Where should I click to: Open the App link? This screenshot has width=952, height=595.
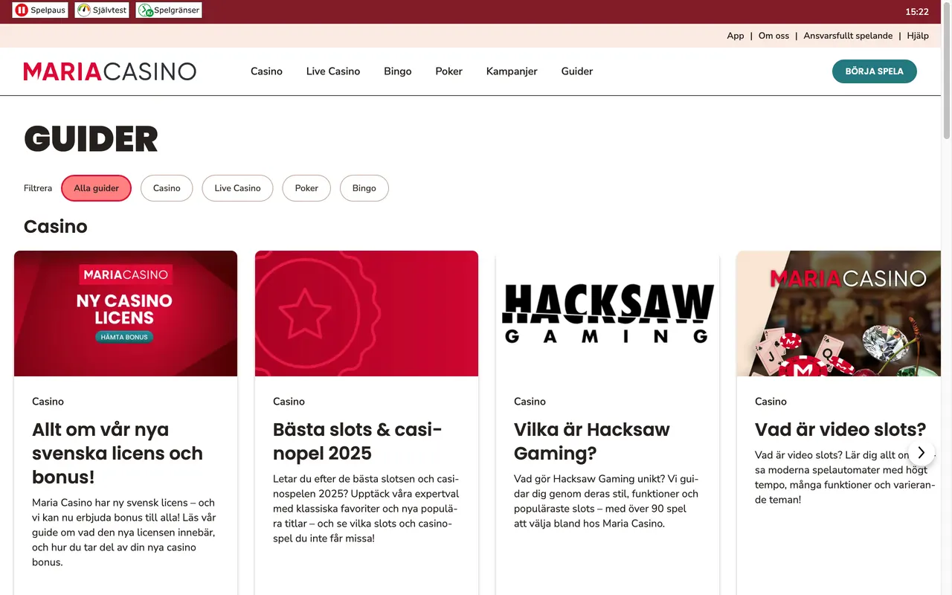pos(736,36)
